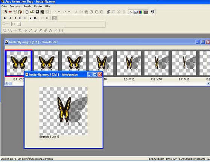Open the Hilfe menu
210x162 pixels.
(47, 6)
